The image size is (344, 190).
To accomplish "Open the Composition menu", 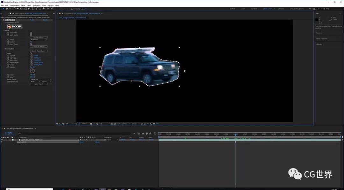I will coord(15,5).
